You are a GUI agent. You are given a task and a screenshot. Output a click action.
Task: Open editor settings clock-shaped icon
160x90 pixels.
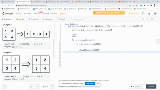[152, 19]
